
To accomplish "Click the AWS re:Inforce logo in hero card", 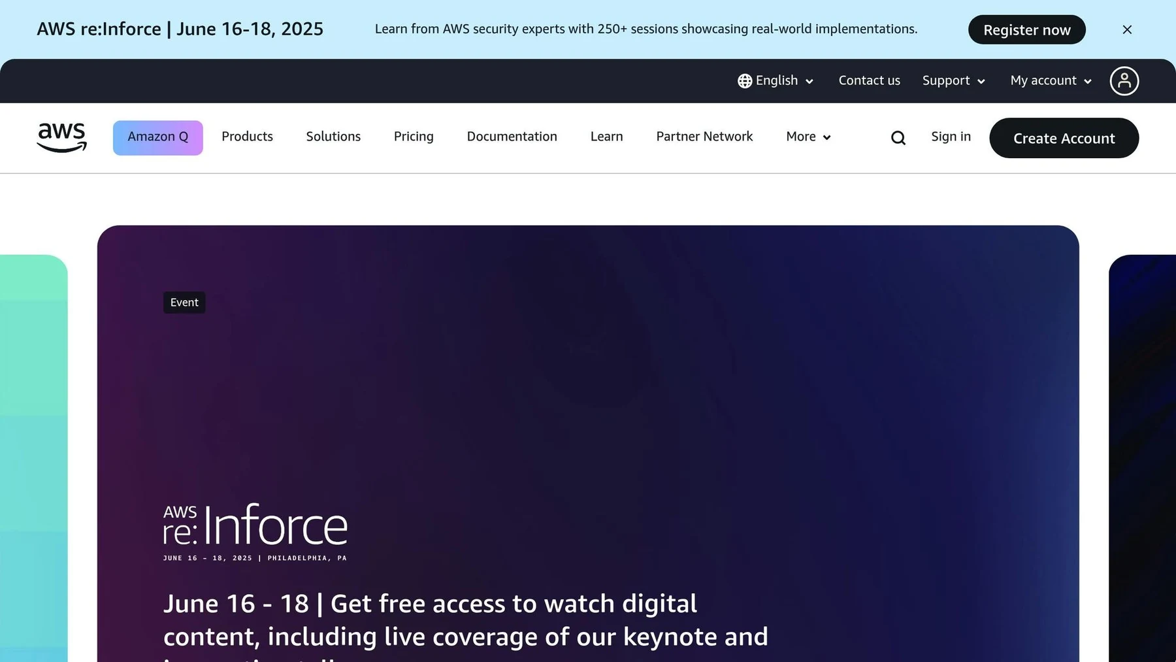I will [255, 532].
